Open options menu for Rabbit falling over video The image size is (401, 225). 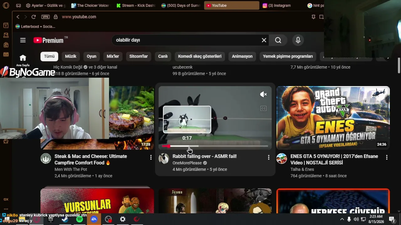pos(268,158)
